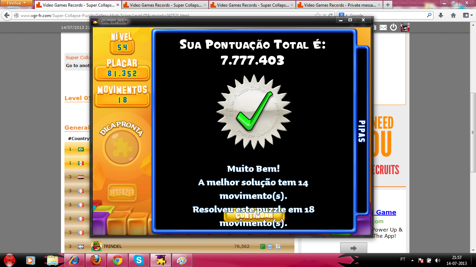476x267 pixels.
Task: Click the website power logout icon
Action: click(393, 27)
